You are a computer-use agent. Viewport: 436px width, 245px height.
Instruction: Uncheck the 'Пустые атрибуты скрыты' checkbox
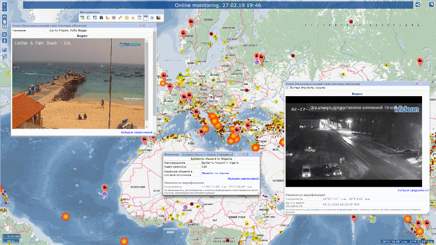pos(287,87)
